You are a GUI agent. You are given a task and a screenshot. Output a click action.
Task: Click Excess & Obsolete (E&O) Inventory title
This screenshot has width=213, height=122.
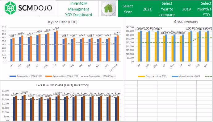(x=62, y=85)
